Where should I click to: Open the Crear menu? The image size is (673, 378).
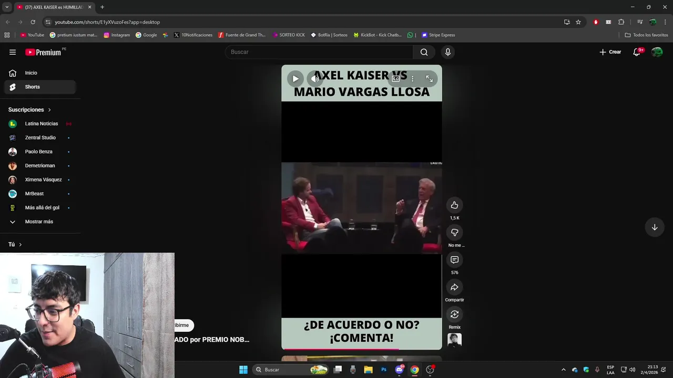pos(610,52)
